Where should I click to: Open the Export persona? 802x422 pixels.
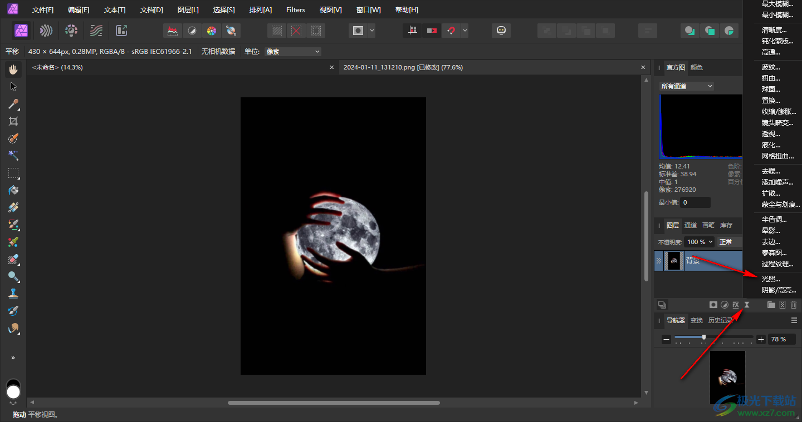click(x=121, y=31)
